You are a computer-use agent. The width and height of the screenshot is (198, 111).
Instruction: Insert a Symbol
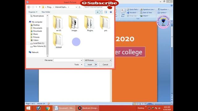[162, 13]
